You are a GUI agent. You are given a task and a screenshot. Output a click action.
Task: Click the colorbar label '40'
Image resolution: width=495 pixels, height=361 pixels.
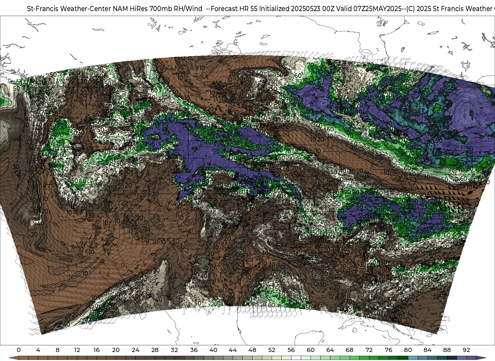[x=213, y=350]
